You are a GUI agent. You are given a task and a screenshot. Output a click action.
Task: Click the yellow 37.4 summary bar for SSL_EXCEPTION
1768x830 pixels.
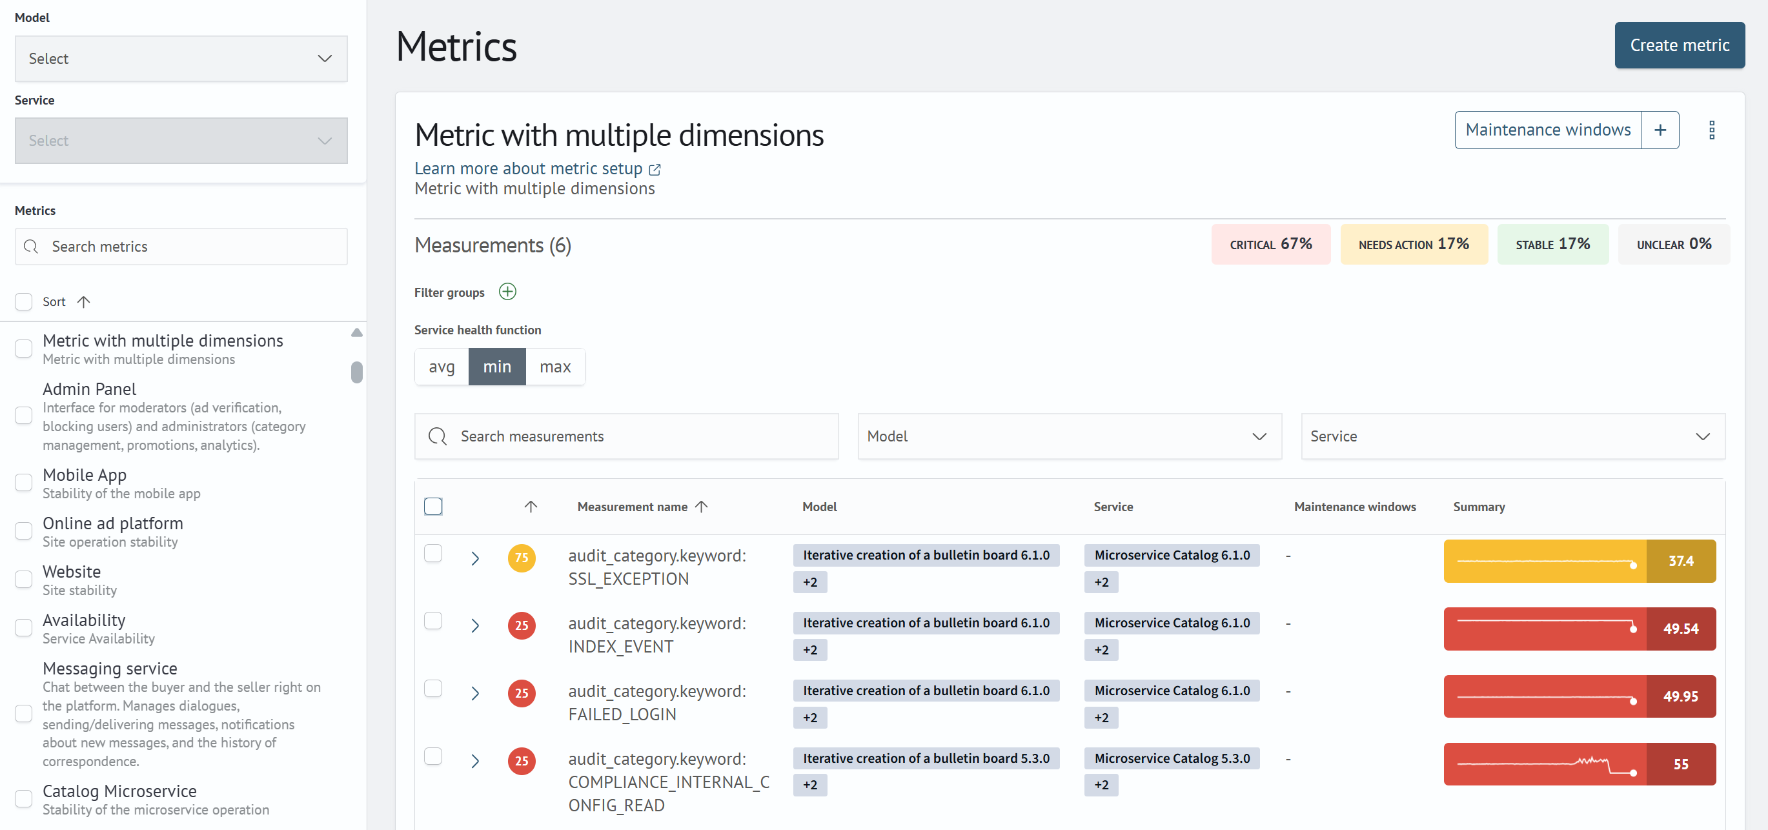coord(1580,561)
